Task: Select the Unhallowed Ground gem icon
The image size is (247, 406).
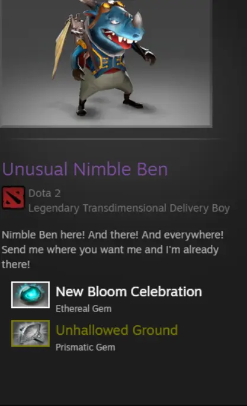Action: [30, 333]
